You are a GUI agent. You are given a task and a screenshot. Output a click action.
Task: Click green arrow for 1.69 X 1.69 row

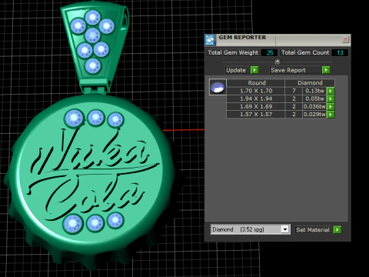point(331,106)
